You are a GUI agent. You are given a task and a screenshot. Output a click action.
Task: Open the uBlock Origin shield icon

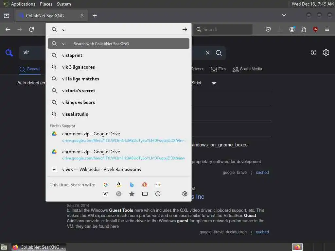pyautogui.click(x=315, y=29)
